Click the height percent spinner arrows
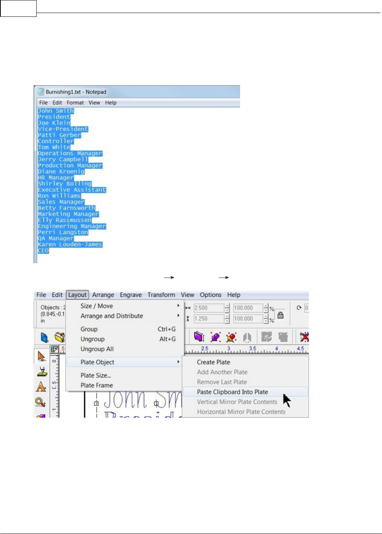The image size is (382, 534). (x=266, y=319)
